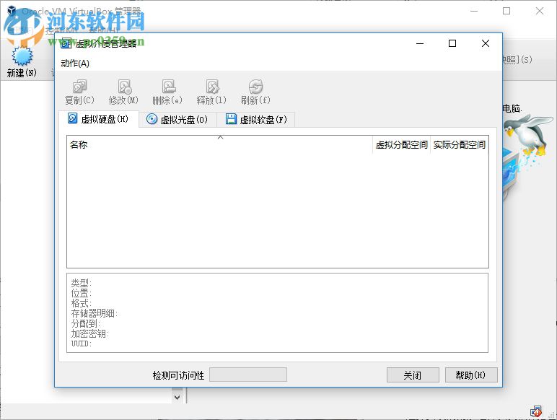Click the Modify (修改) disk icon

pos(124,87)
